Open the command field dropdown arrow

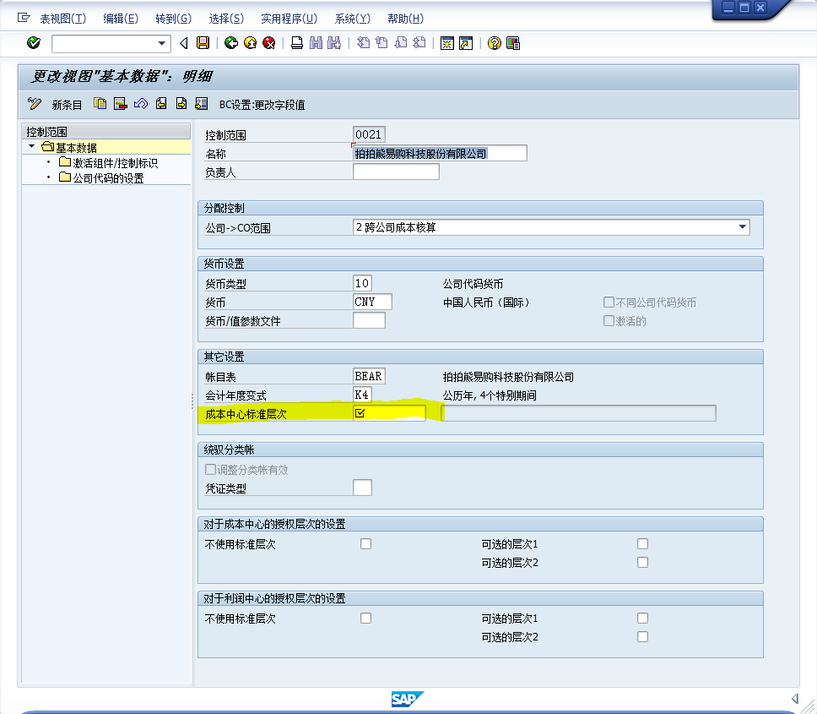(162, 43)
